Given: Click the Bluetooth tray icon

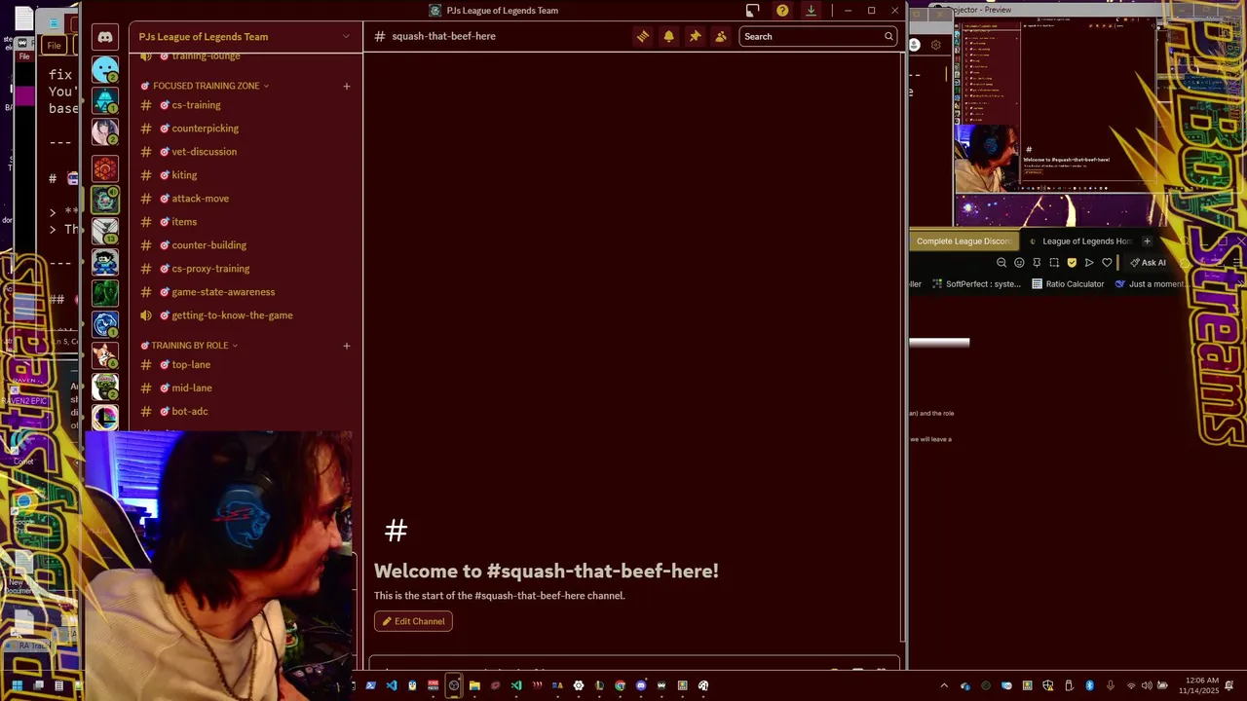Looking at the screenshot, I should pyautogui.click(x=1089, y=685).
